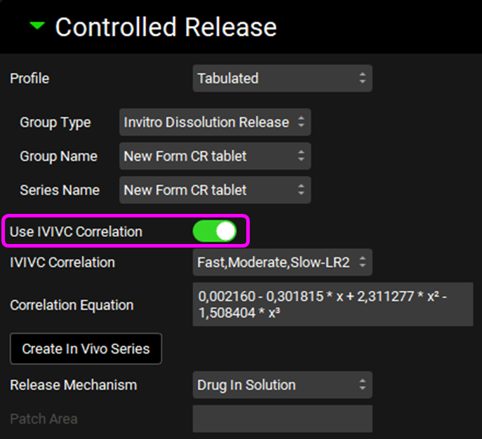Image resolution: width=482 pixels, height=439 pixels.
Task: Open the Drug In Solution dropdown
Action: [282, 385]
